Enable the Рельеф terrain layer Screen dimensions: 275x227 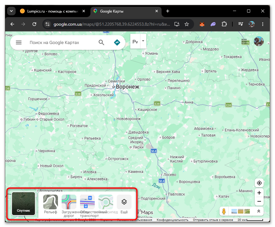pyautogui.click(x=51, y=204)
